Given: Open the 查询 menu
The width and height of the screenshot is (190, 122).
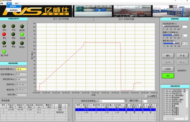Looking at the screenshot, I should click(x=9, y=3).
